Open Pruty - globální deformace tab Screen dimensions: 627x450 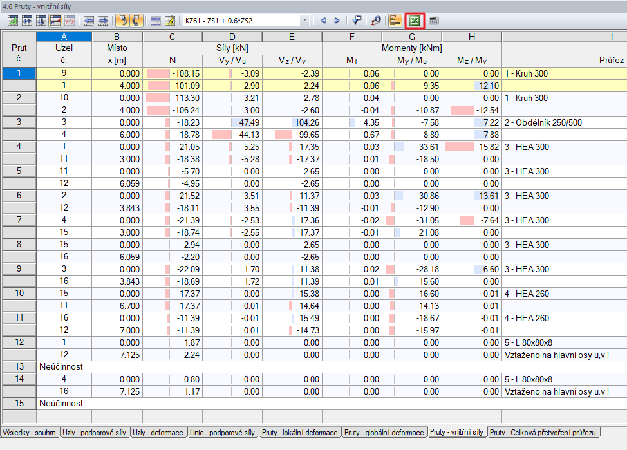click(x=384, y=433)
